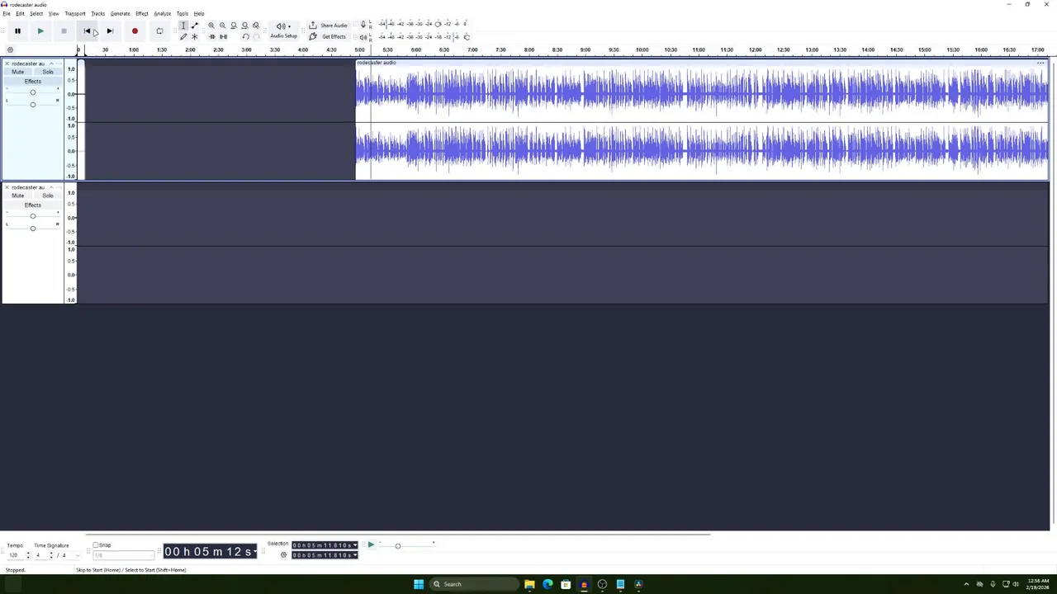Open the Audio Setup dropdown

283,31
